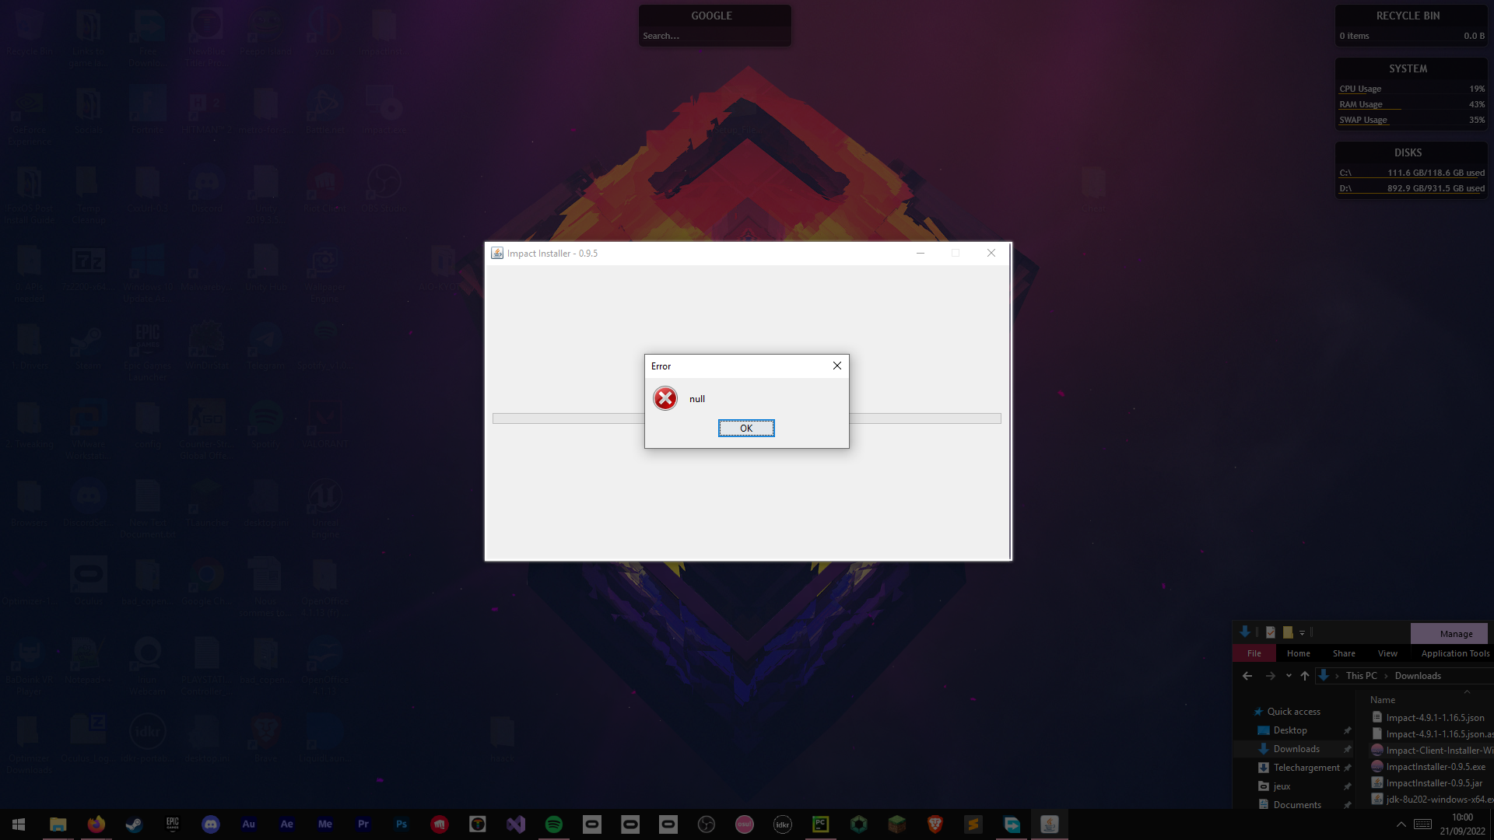The height and width of the screenshot is (840, 1494).
Task: Open Quick Access Toolbar customize dropdown
Action: coord(1302,633)
